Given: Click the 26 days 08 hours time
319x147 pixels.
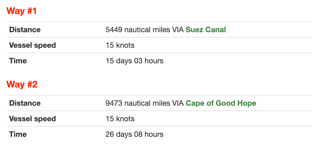Looking at the screenshot, I should 135,134.
